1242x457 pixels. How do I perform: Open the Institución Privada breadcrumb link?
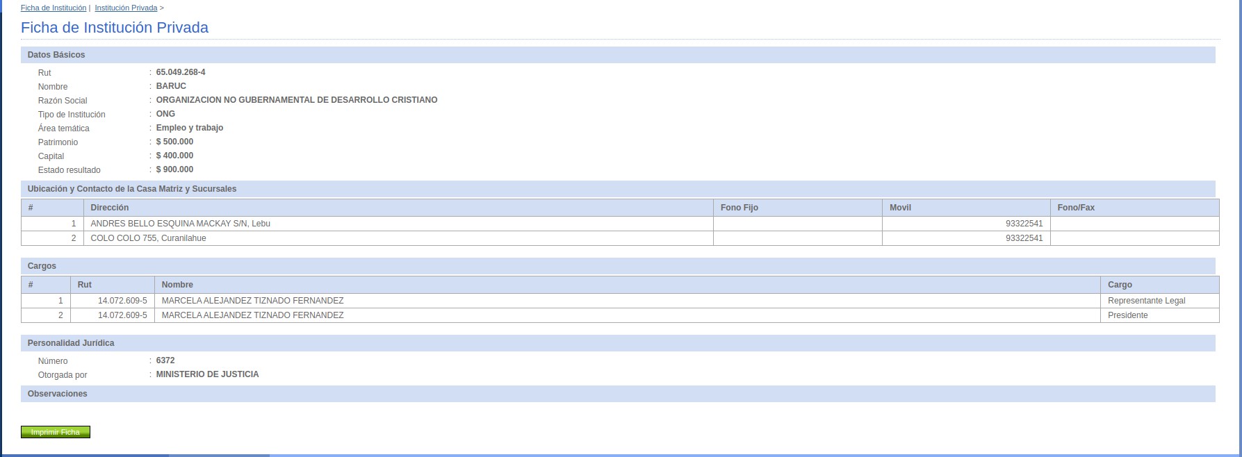click(x=126, y=8)
